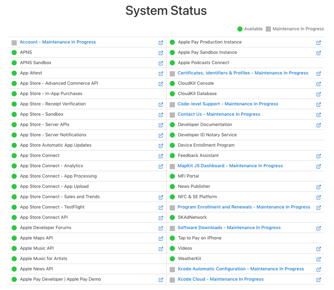Click Apple News API text
Viewport: 334px width, 290px height.
pyautogui.click(x=36, y=269)
